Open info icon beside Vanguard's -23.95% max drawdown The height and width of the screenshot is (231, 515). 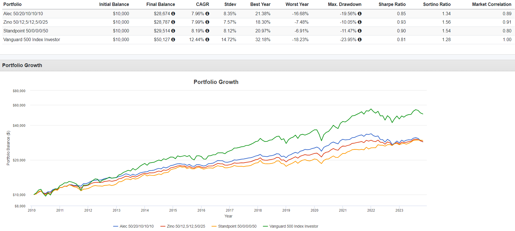pyautogui.click(x=360, y=39)
